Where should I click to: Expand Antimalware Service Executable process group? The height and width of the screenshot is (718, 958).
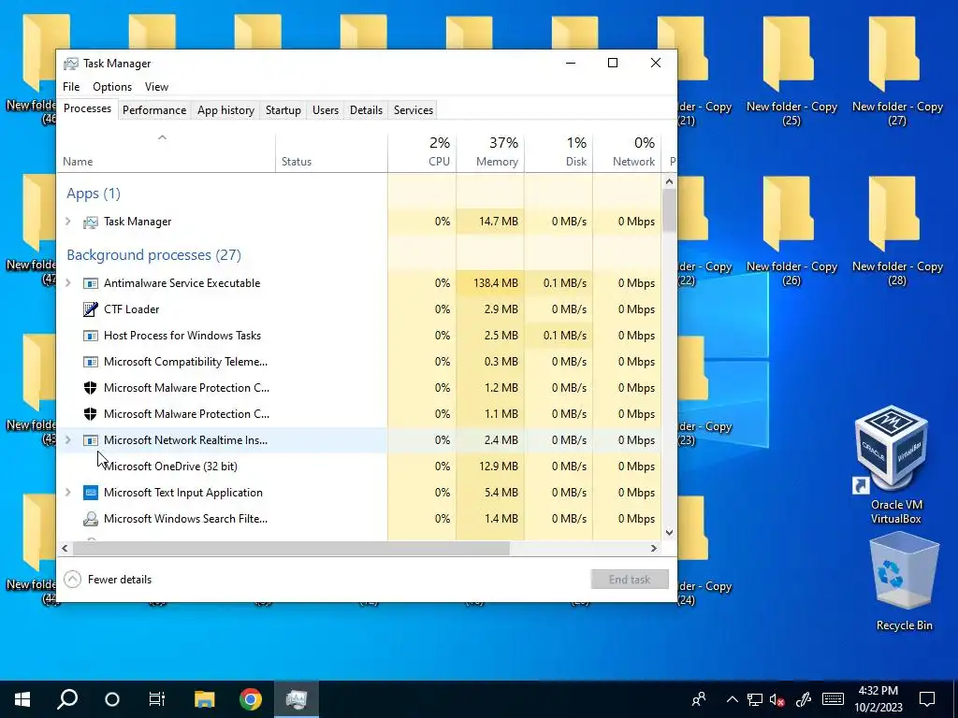coord(68,283)
